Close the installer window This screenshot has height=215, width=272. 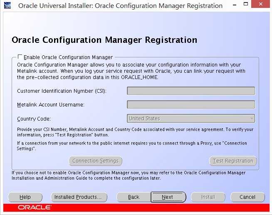[x=260, y=4]
